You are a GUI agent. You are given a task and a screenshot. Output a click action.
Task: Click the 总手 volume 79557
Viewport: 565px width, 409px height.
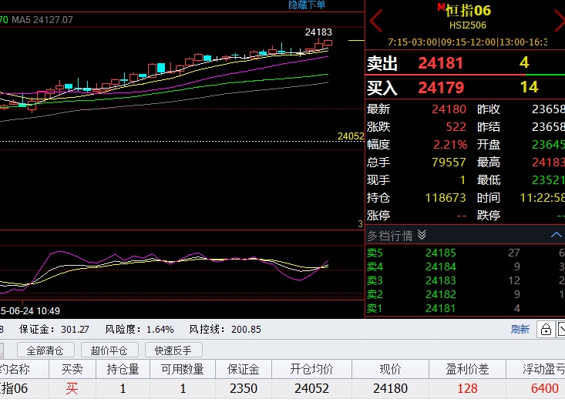449,163
